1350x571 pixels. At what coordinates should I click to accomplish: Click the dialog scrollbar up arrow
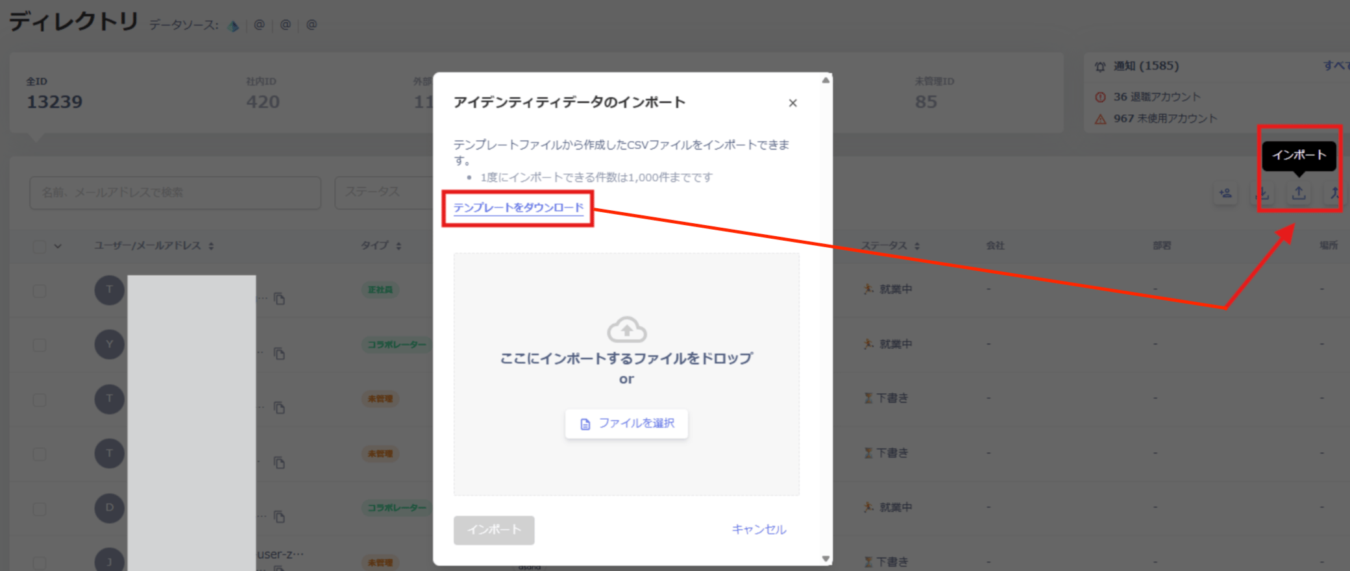click(x=826, y=80)
